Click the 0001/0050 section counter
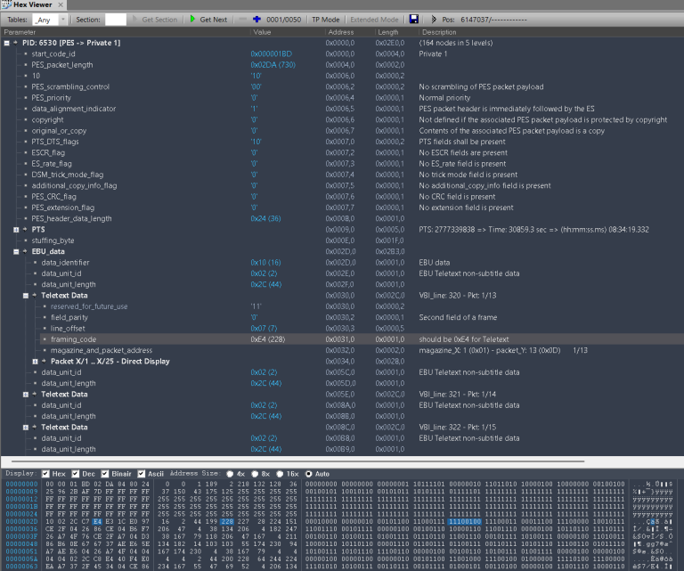The image size is (684, 571). [283, 20]
